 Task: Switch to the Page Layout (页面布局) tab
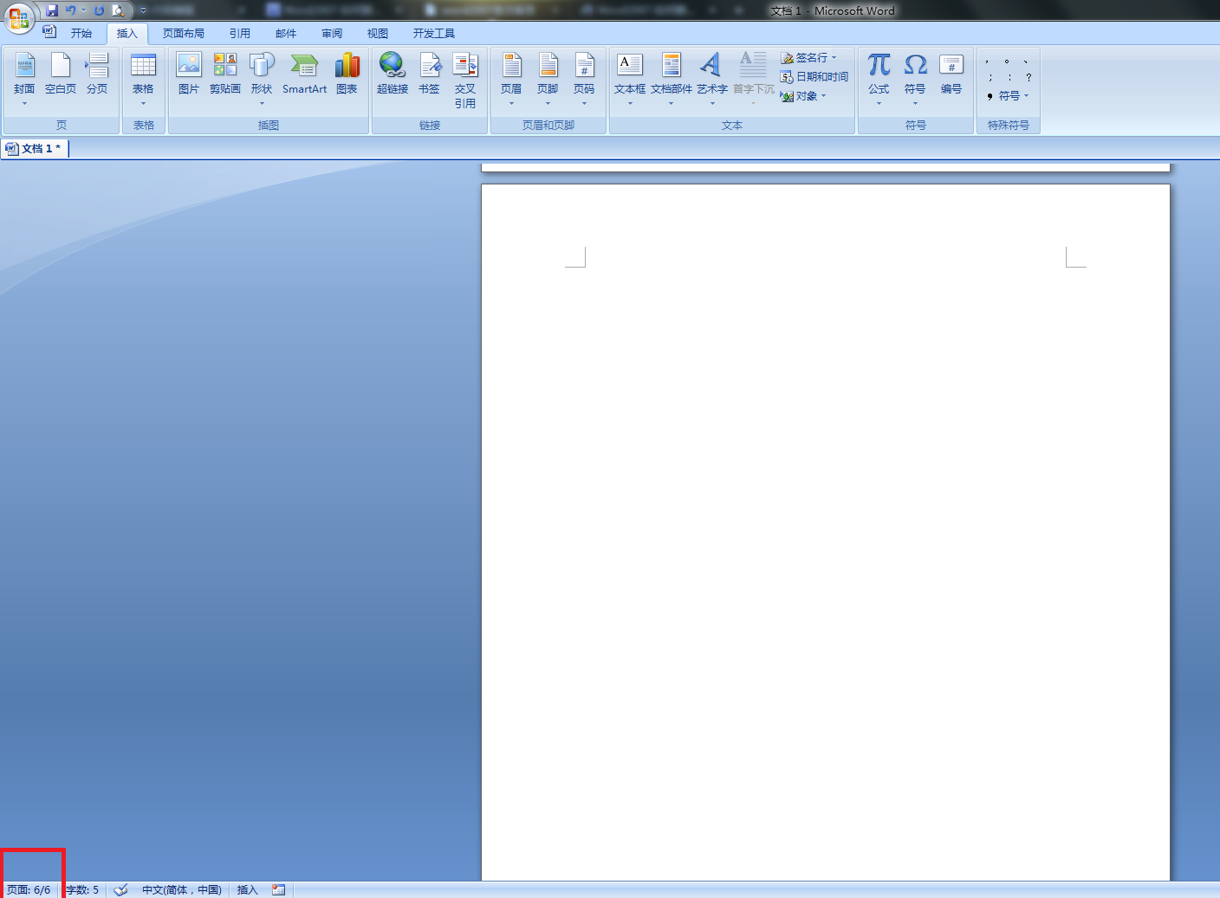click(x=184, y=34)
